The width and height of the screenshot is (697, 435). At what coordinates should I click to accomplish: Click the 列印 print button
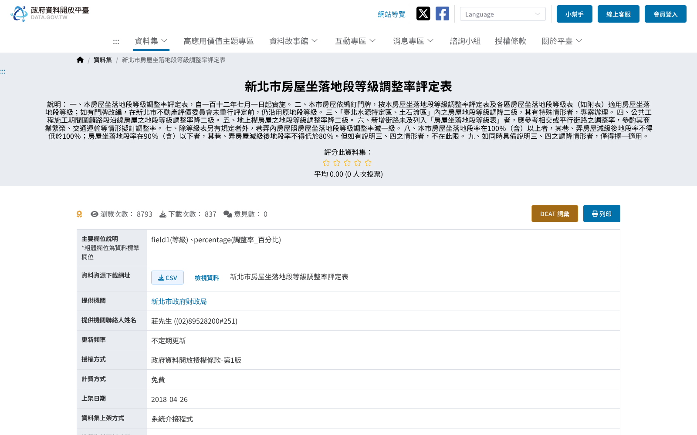(602, 214)
